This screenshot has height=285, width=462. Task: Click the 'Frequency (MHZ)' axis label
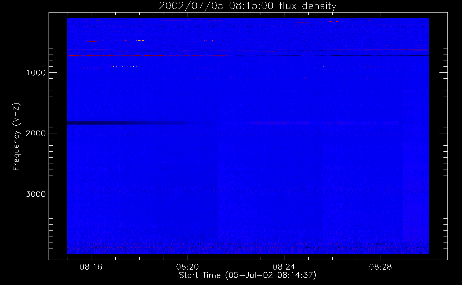[17, 137]
